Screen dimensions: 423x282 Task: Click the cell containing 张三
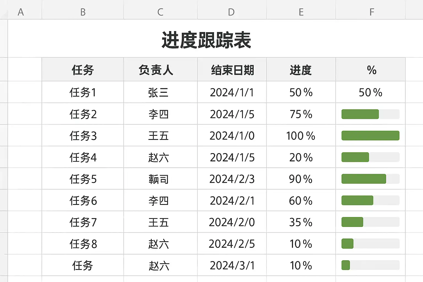point(158,93)
